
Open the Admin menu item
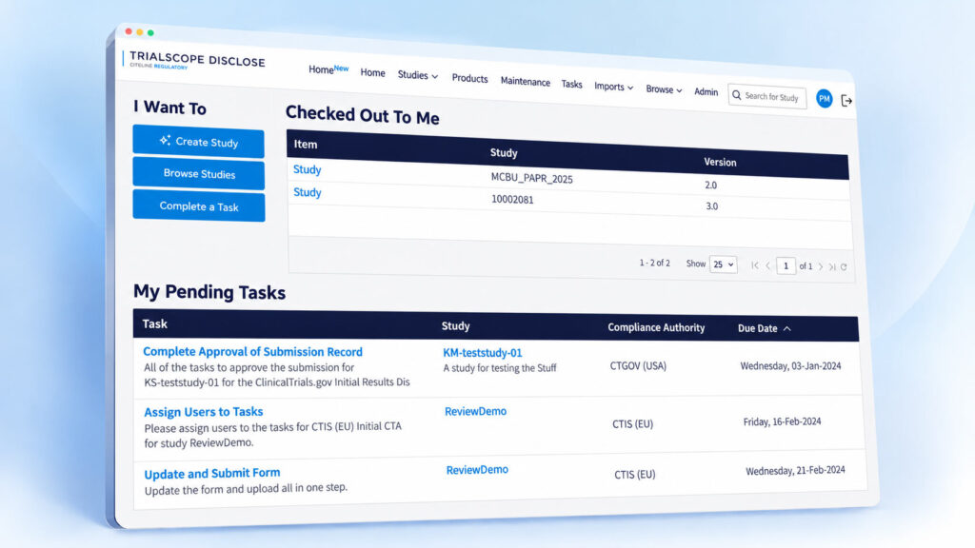(706, 92)
